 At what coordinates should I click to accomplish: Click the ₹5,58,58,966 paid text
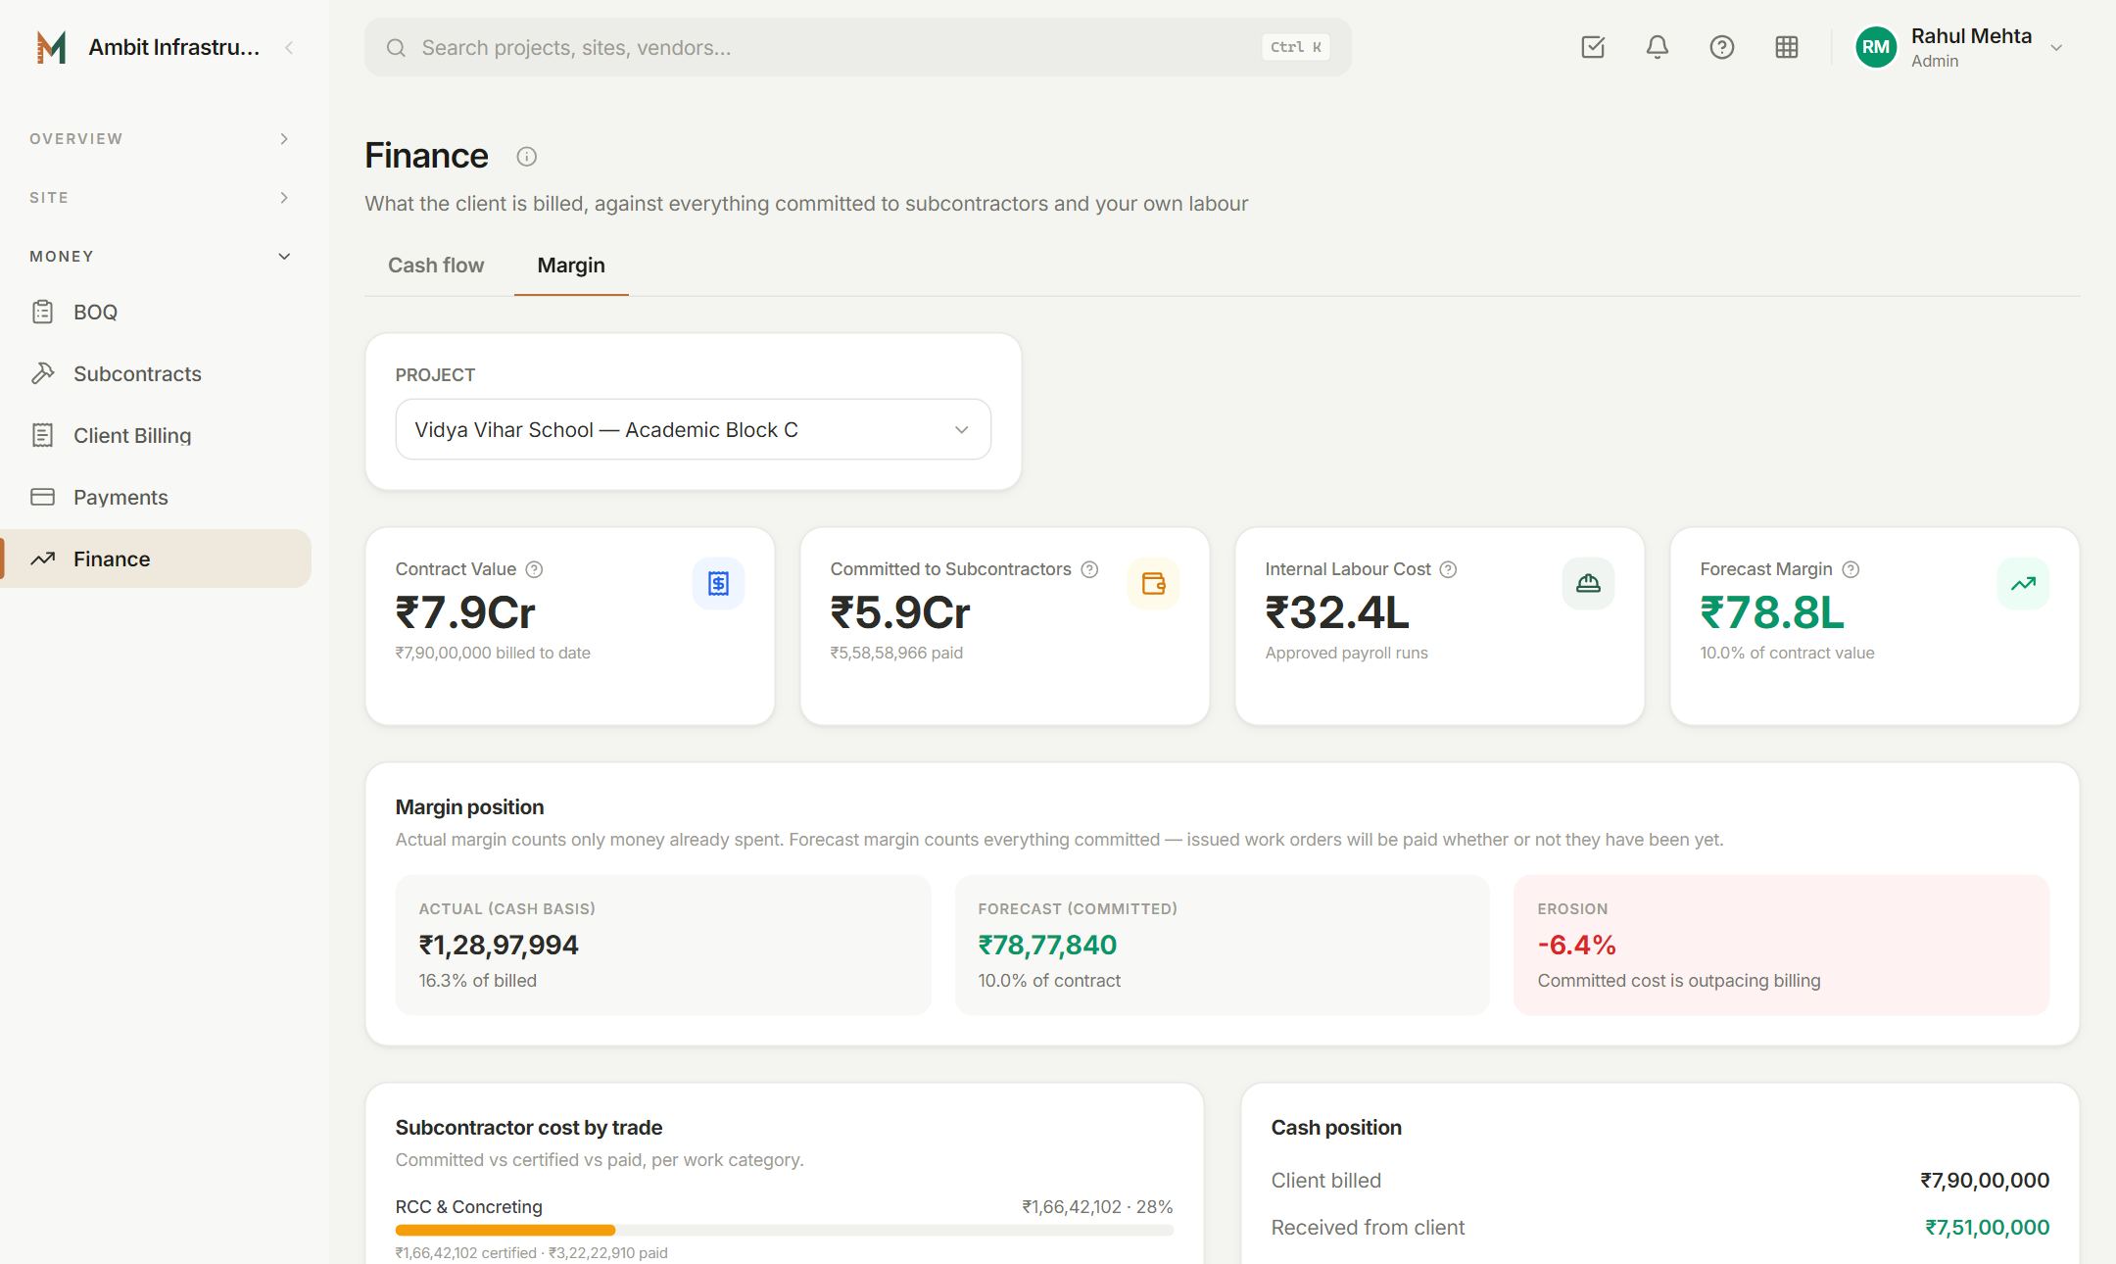pyautogui.click(x=896, y=653)
